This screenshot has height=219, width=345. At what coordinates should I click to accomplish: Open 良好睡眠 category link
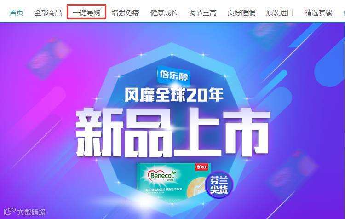(241, 12)
